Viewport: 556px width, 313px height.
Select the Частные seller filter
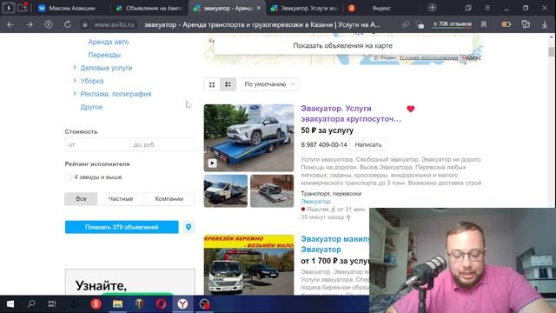(x=121, y=199)
